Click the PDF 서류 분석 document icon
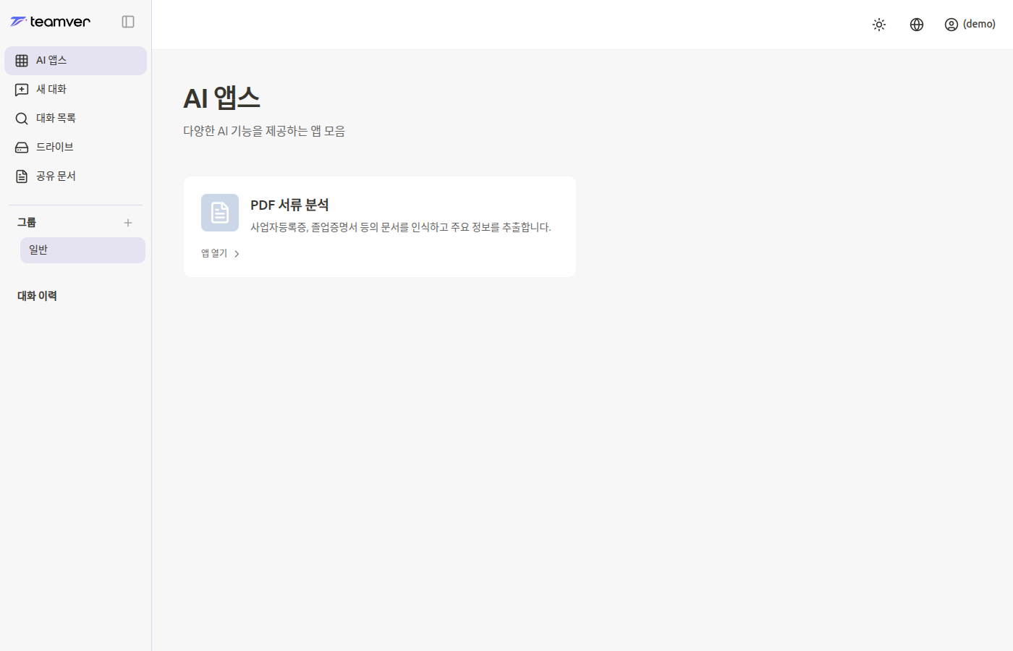The height and width of the screenshot is (651, 1013). (x=219, y=212)
